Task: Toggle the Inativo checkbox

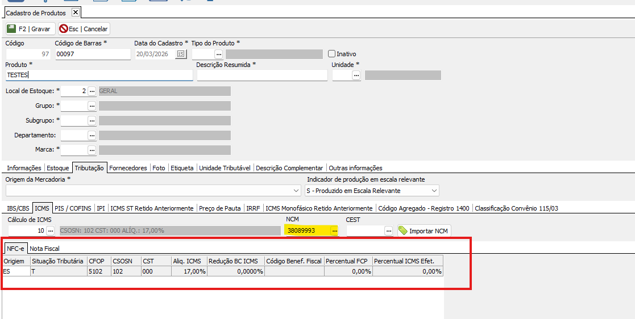Action: (333, 54)
